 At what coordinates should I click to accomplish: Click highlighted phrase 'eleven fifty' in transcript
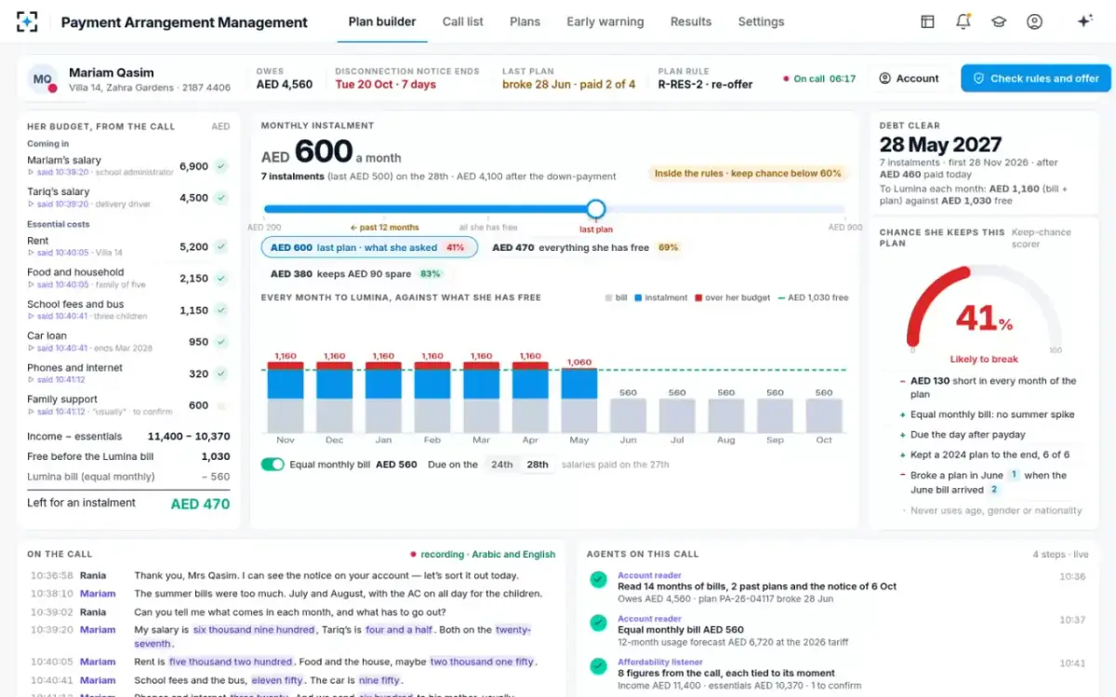pos(279,680)
